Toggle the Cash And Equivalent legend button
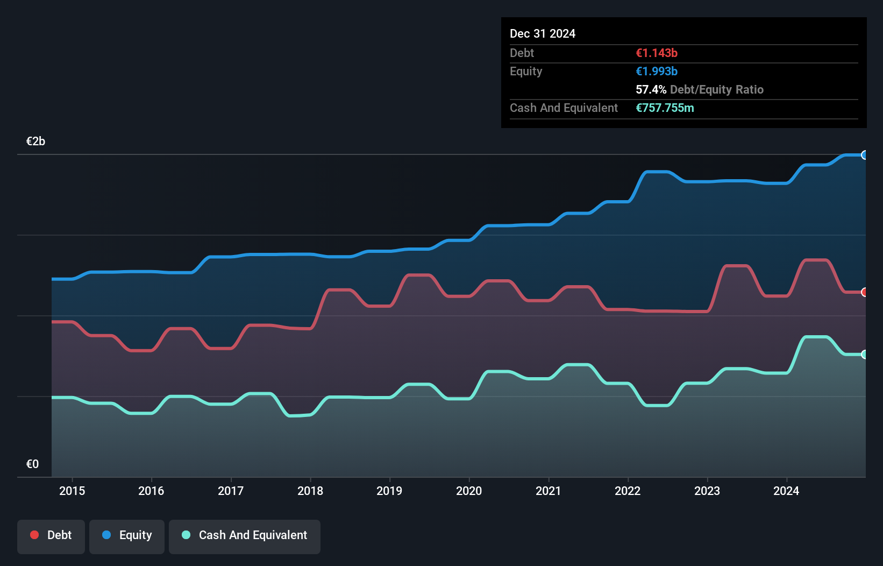This screenshot has height=566, width=883. click(x=245, y=536)
